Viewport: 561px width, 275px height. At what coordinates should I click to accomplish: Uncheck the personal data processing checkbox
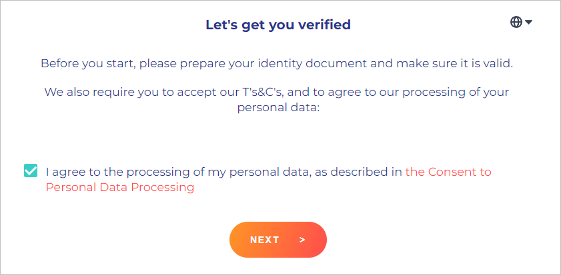(x=31, y=170)
